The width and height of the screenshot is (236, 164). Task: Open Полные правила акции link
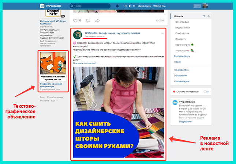pyautogui.click(x=191, y=118)
